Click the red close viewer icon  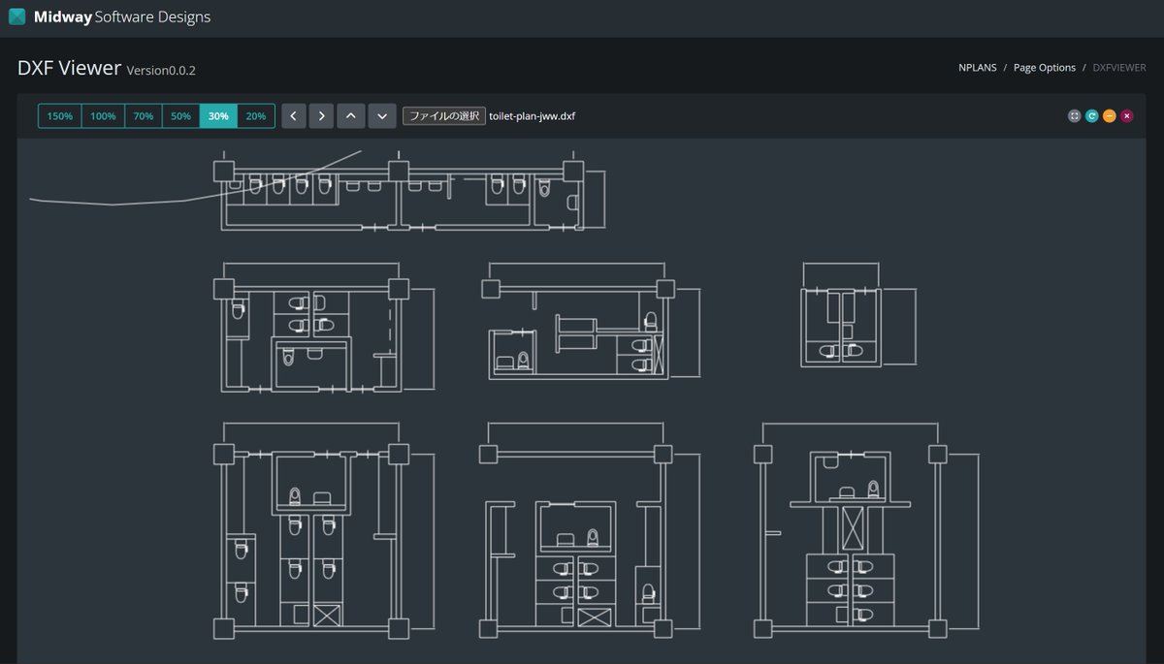[1127, 115]
